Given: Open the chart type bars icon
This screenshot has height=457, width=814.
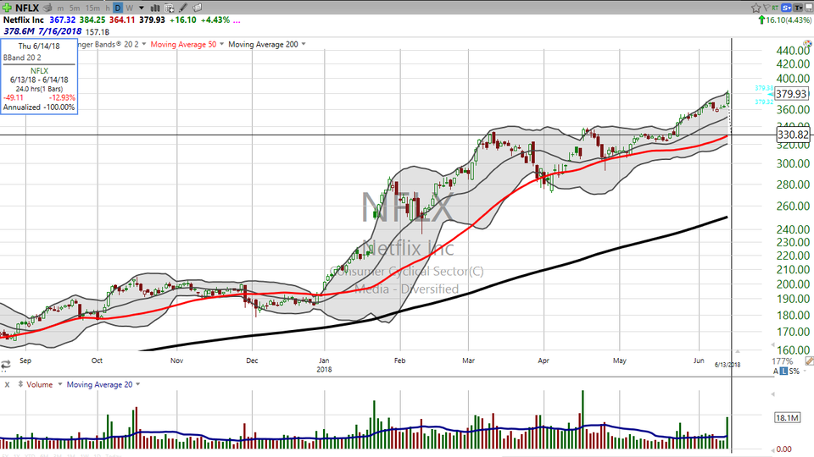Looking at the screenshot, I should coord(153,8).
